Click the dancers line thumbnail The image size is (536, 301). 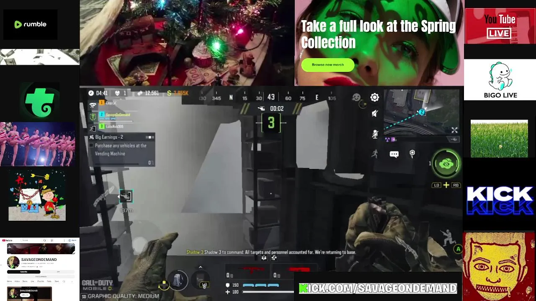(x=38, y=144)
